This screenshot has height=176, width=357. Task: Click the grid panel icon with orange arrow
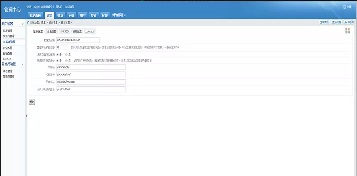347,30
